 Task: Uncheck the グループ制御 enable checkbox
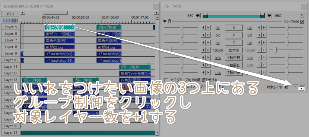coord(302,22)
